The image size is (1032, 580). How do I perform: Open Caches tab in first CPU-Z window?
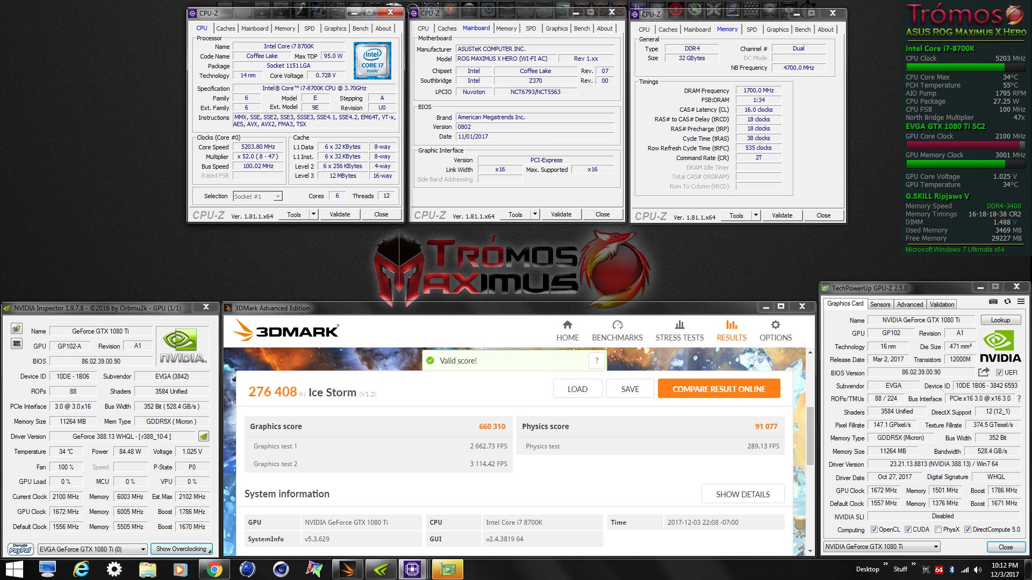pos(226,28)
